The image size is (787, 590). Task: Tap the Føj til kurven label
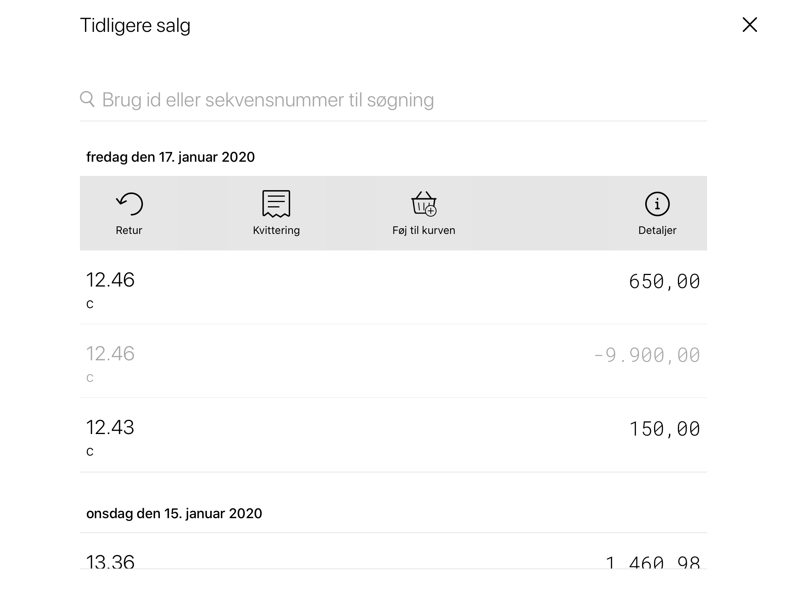tap(423, 230)
